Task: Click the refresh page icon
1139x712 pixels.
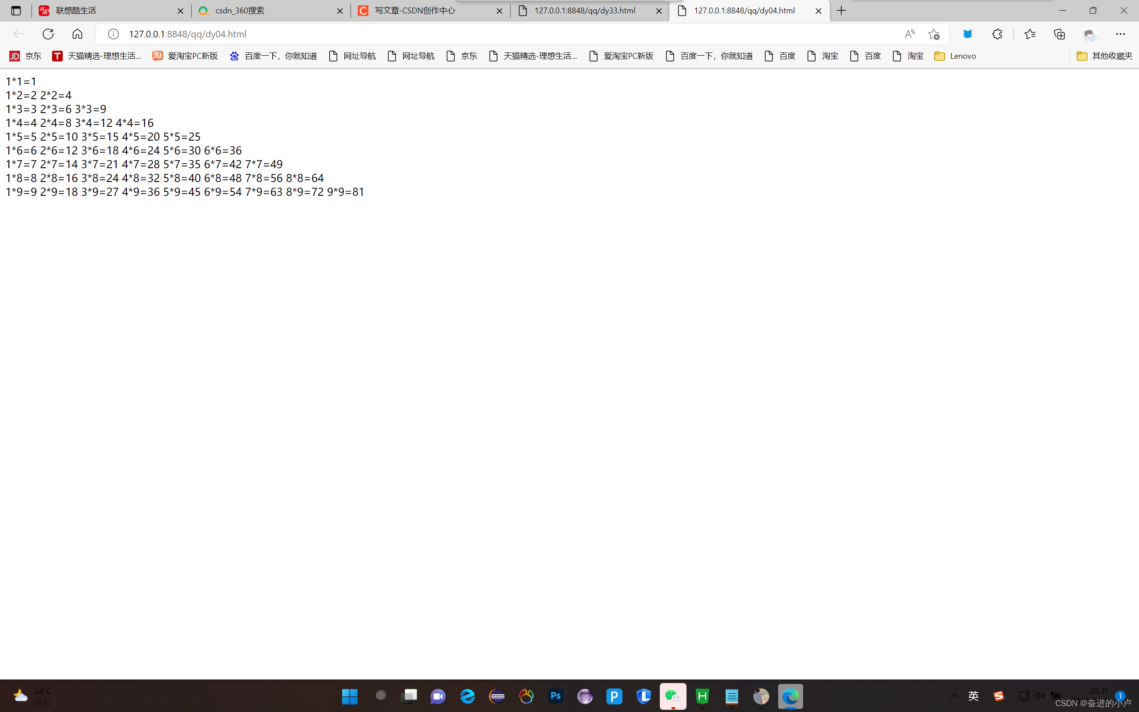Action: coord(48,33)
